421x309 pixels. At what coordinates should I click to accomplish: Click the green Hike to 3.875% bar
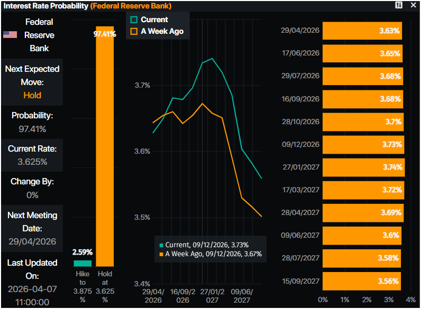82,263
